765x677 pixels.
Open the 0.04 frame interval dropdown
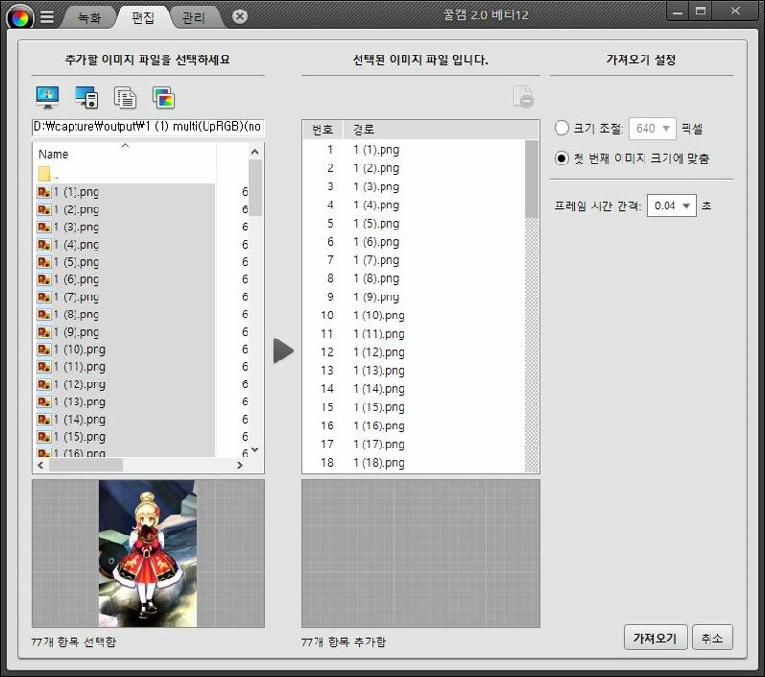point(672,206)
